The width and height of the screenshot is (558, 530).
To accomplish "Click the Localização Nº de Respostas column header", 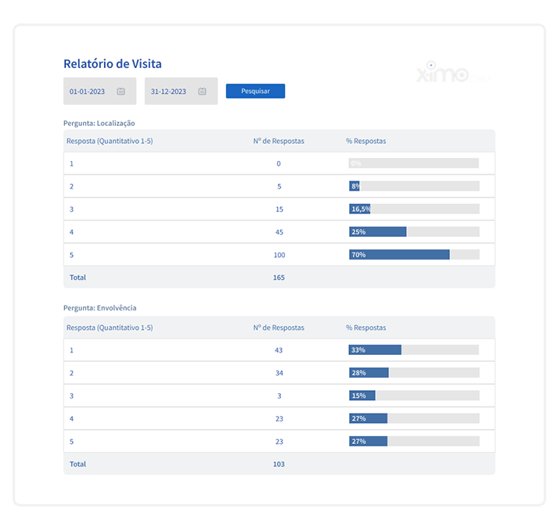I will [279, 141].
